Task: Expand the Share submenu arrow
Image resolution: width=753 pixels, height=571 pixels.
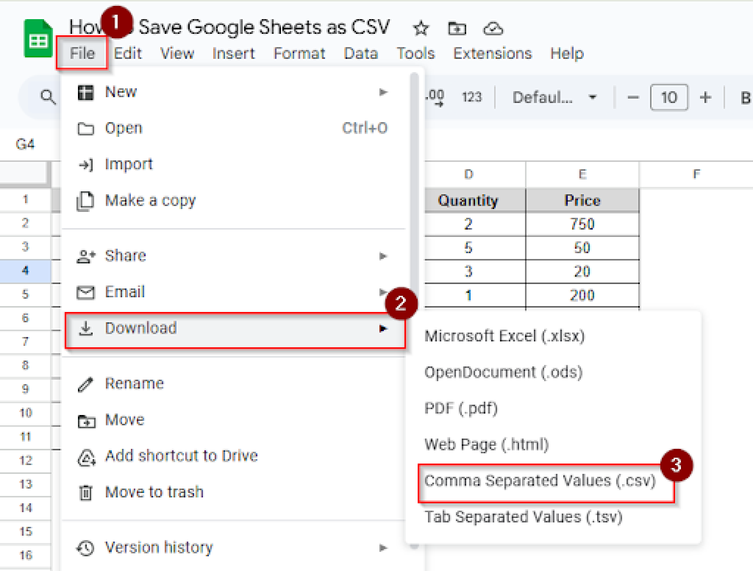Action: click(x=383, y=256)
